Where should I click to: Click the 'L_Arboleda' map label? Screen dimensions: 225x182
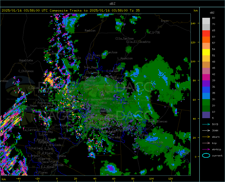click(53, 145)
